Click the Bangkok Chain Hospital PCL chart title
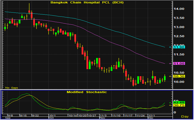Image resolution: width=194 pixels, height=120 pixels. [x=87, y=3]
